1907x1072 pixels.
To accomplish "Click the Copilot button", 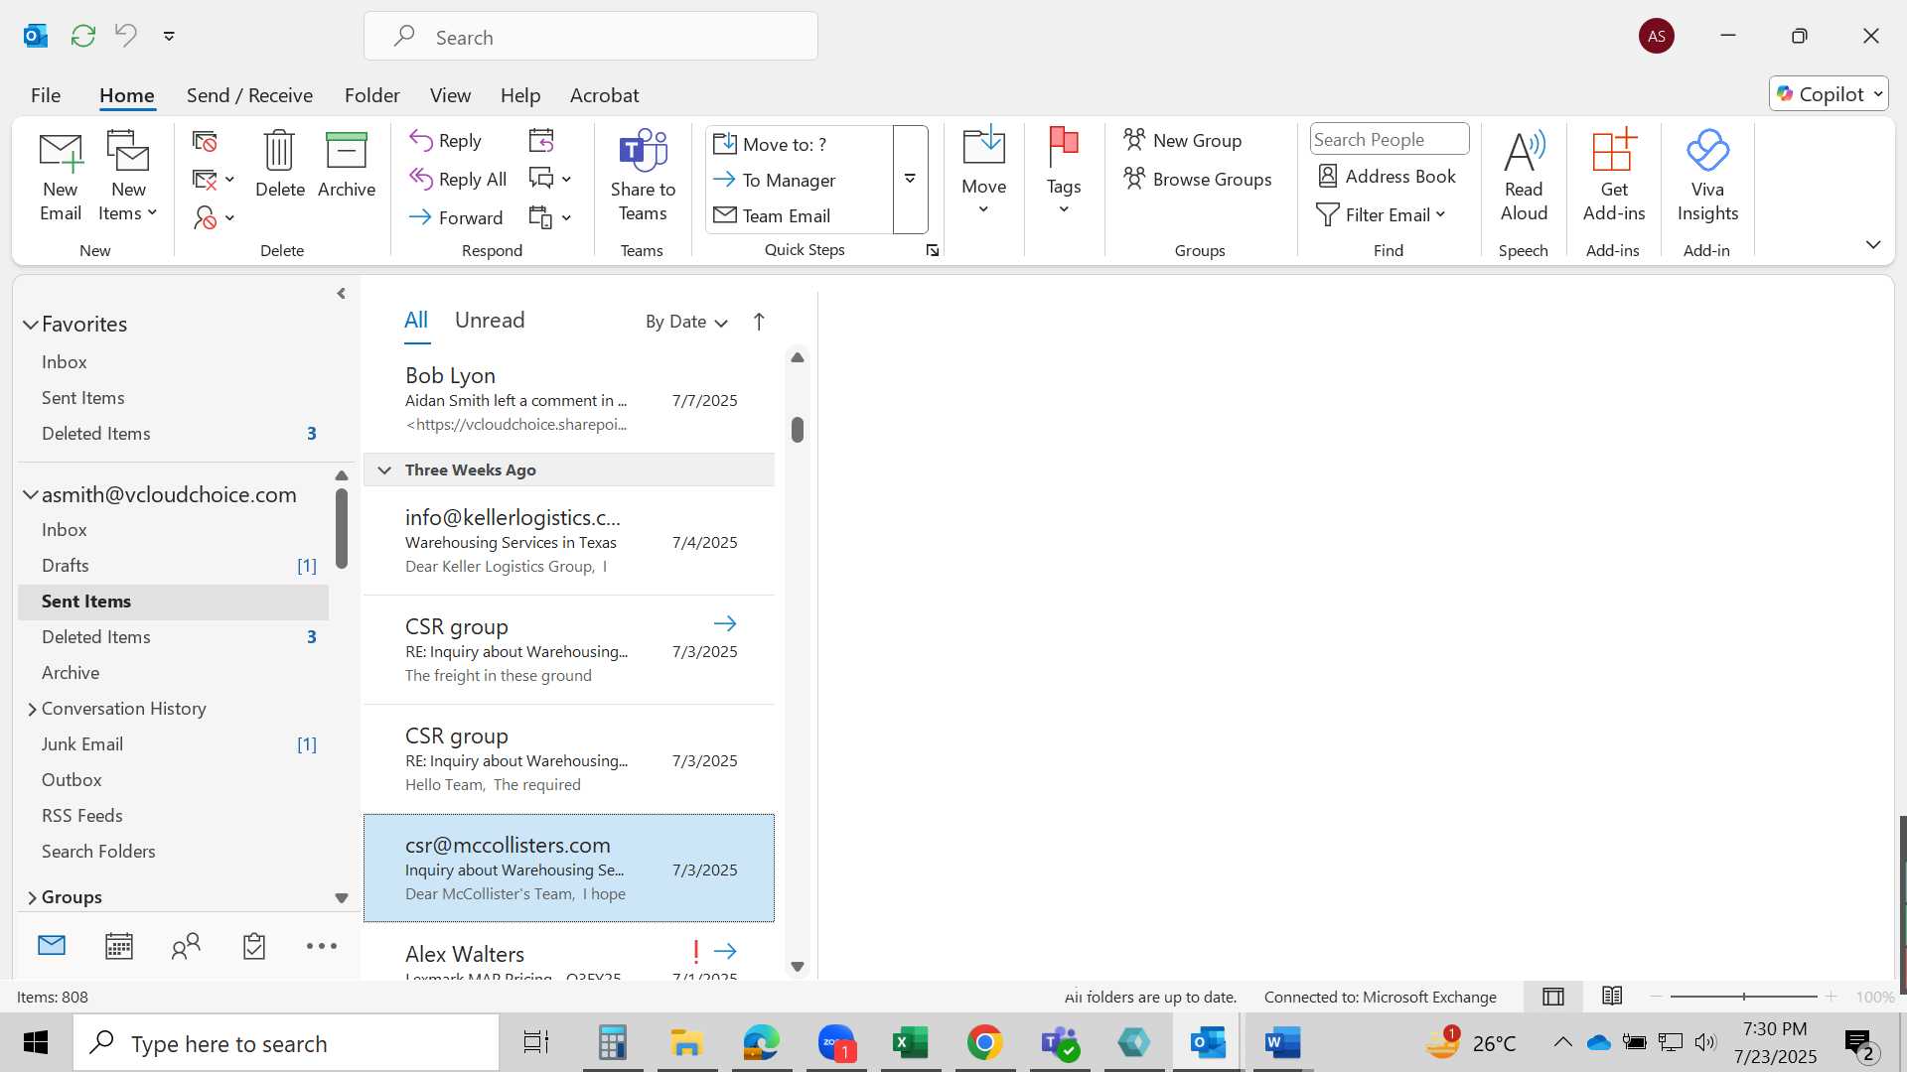I will (x=1828, y=94).
